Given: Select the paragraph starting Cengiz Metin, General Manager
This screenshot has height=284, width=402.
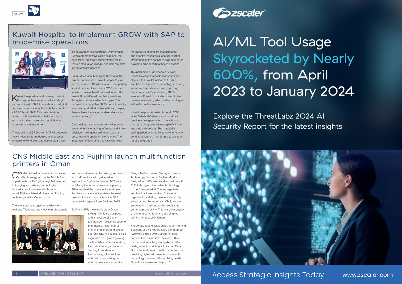Looking at the screenshot, I should (157, 195).
